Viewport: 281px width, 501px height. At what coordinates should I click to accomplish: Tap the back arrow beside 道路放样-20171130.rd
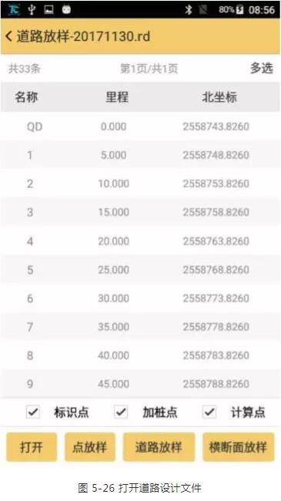click(8, 36)
